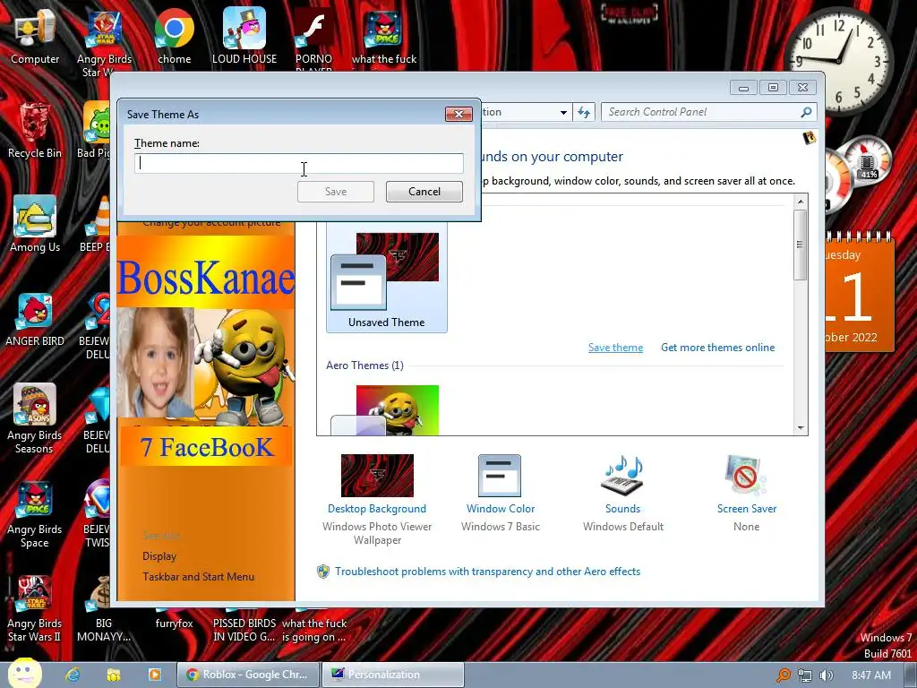Viewport: 917px width, 688px height.
Task: Open Angry Birds Seasons shortcut
Action: [x=35, y=417]
